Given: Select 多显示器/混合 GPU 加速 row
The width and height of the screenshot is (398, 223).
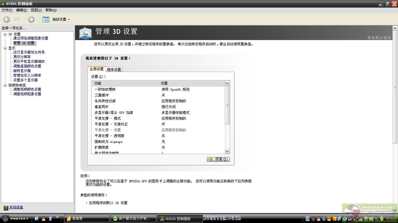Looking at the screenshot, I should [158, 113].
